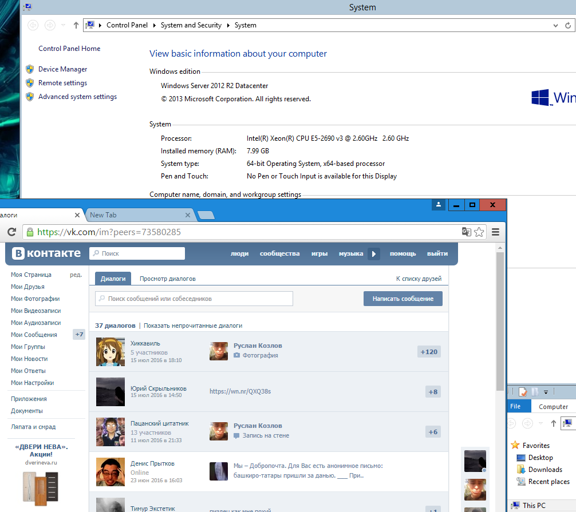The image size is (576, 512).
Task: Click the VK header Поиск search field
Action: pyautogui.click(x=137, y=253)
